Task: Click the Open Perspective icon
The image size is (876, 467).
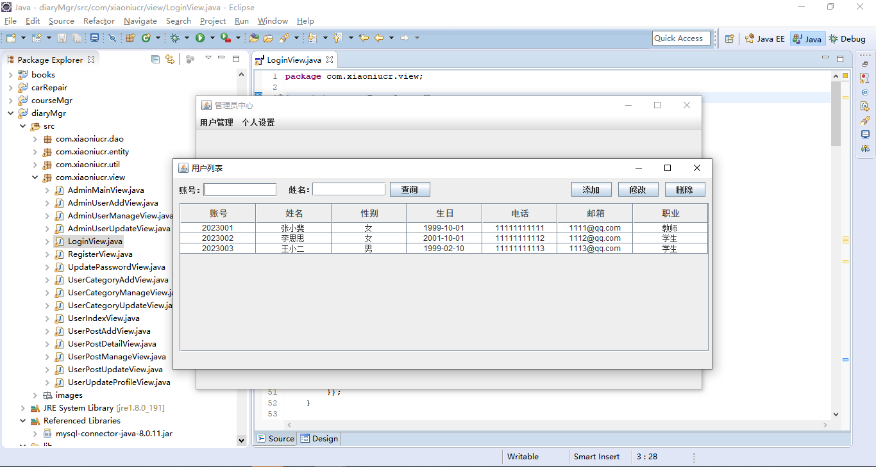Action: pos(729,38)
